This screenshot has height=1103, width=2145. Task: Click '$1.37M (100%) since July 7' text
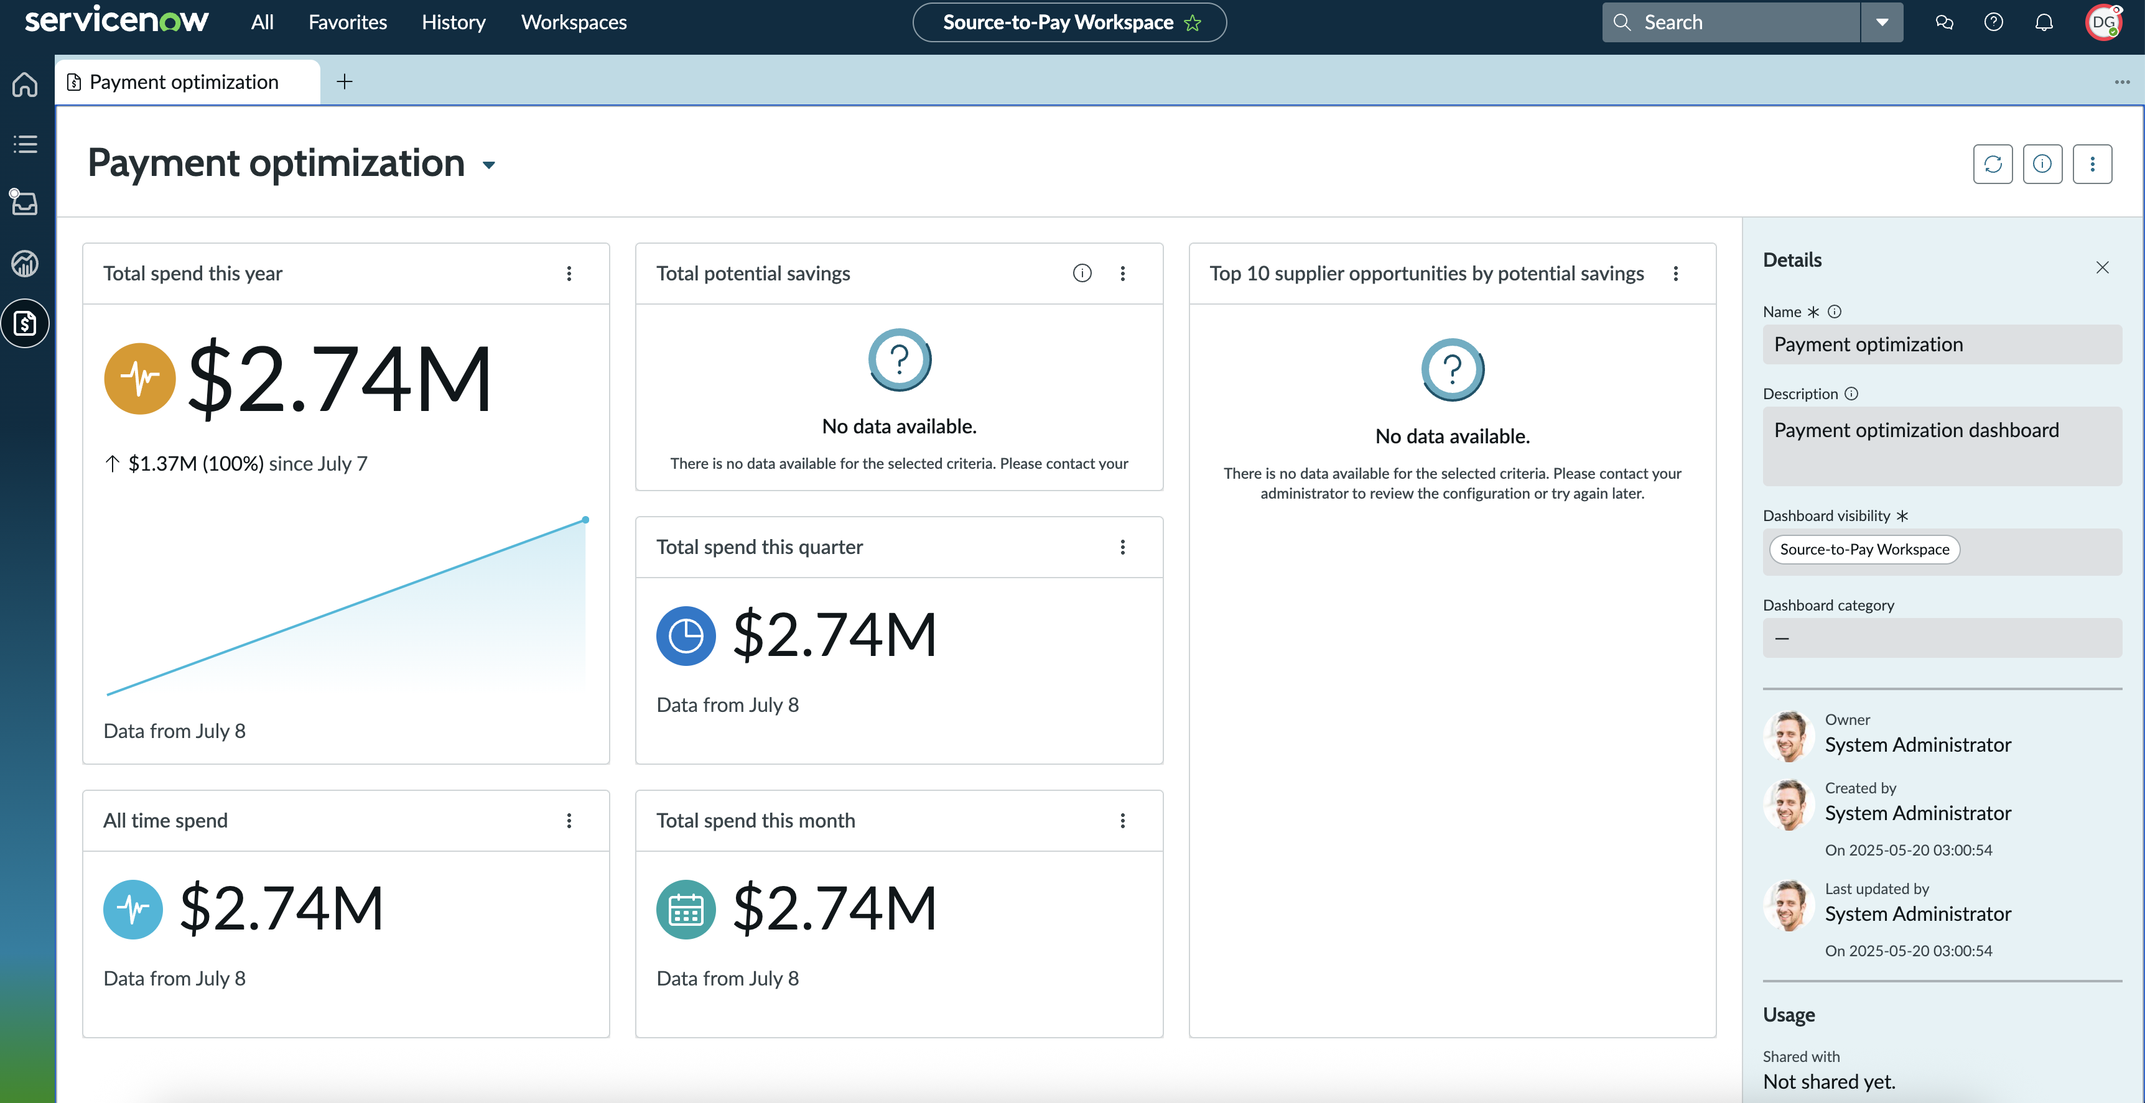[248, 464]
